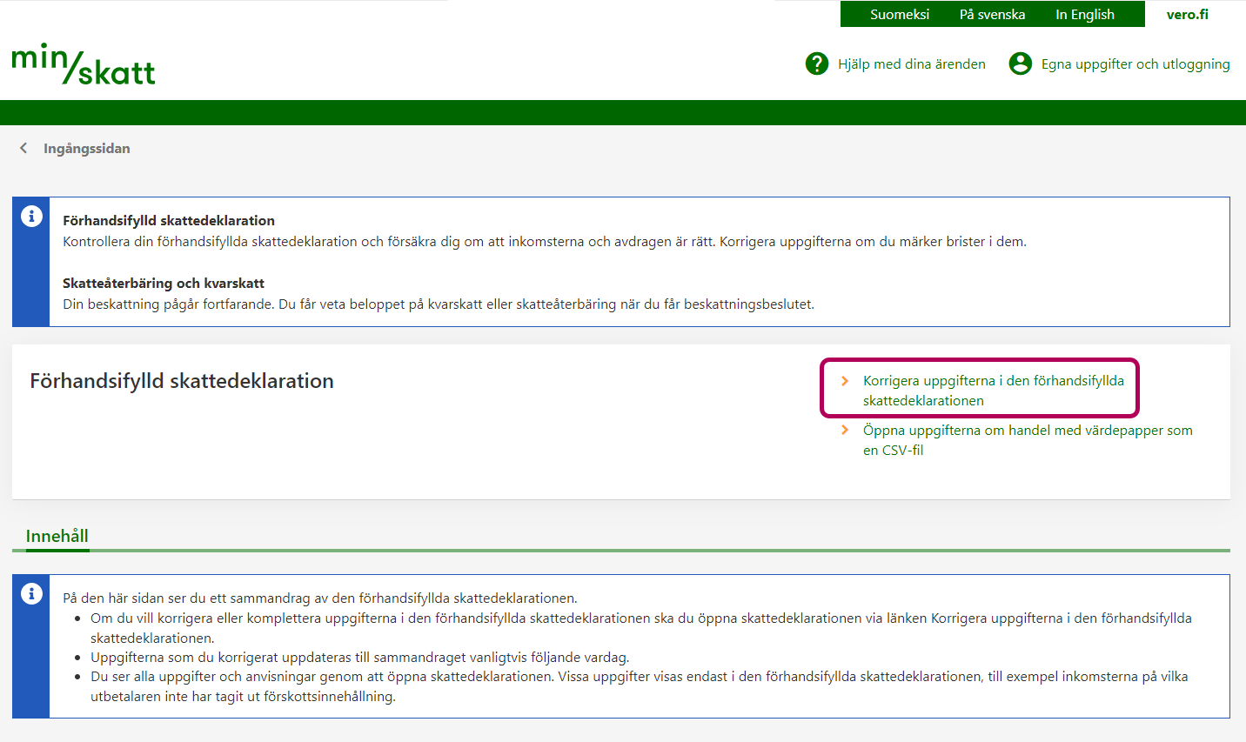Viewport: 1246px width, 742px height.
Task: Open Hjälp med dina ärenden
Action: coord(911,64)
